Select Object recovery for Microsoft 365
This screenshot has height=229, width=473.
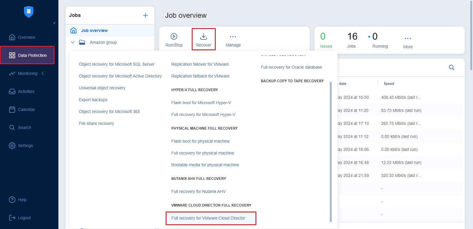click(x=109, y=112)
